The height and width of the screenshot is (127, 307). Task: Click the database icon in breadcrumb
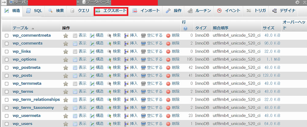84,2
